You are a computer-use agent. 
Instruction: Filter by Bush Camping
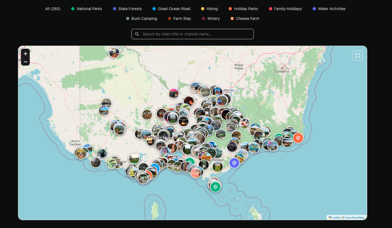coord(142,18)
